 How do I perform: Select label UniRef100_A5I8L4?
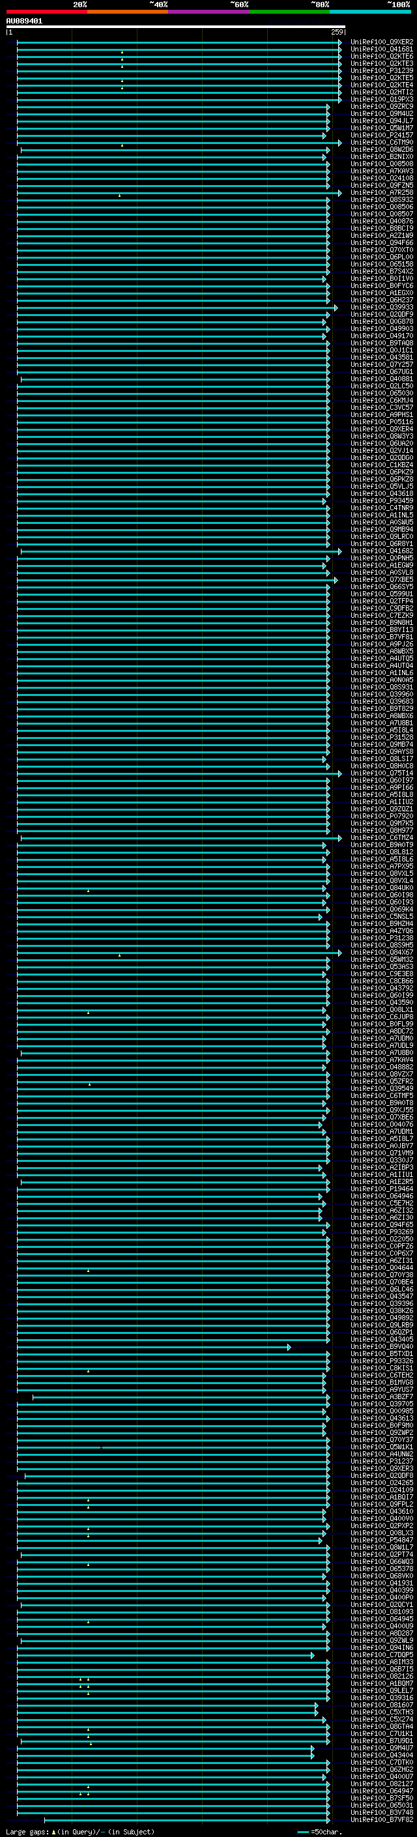(x=382, y=731)
